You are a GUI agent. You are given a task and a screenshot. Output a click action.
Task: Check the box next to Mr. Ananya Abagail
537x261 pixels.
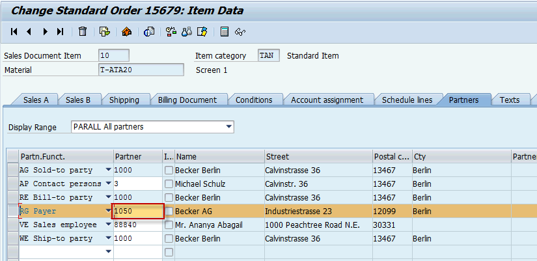point(169,225)
